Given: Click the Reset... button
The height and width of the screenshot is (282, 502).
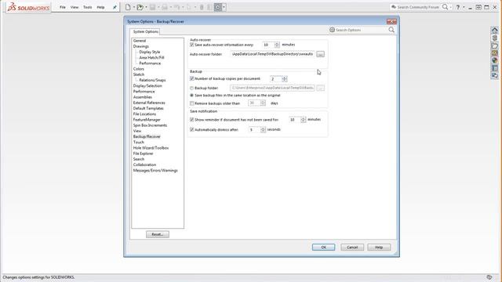Looking at the screenshot, I should (x=158, y=234).
